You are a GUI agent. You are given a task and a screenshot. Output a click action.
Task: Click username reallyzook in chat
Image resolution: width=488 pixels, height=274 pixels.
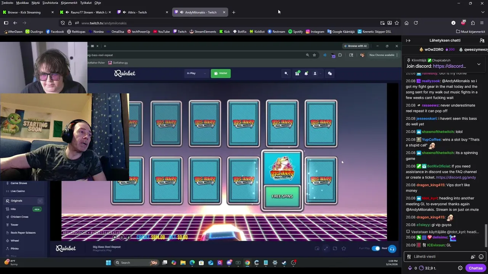430,81
